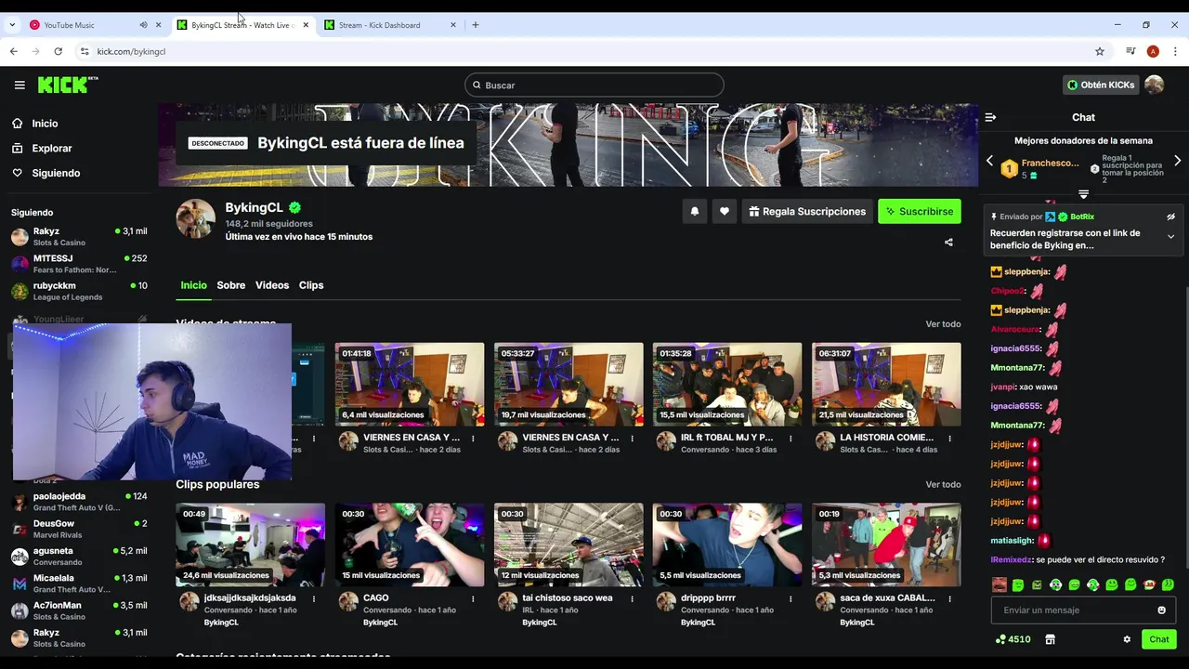Reload the page with the refresh icon

click(x=58, y=51)
